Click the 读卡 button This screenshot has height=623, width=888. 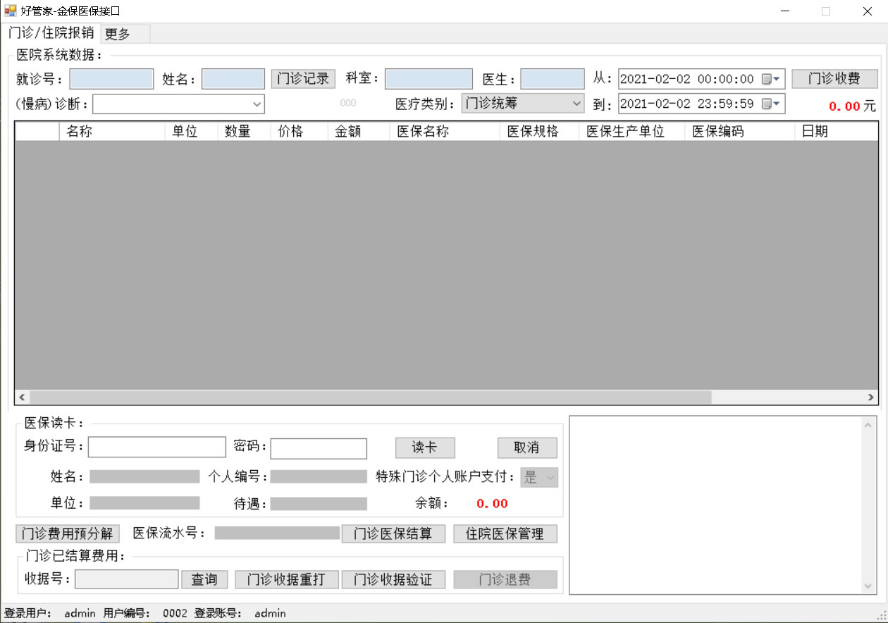tap(424, 448)
